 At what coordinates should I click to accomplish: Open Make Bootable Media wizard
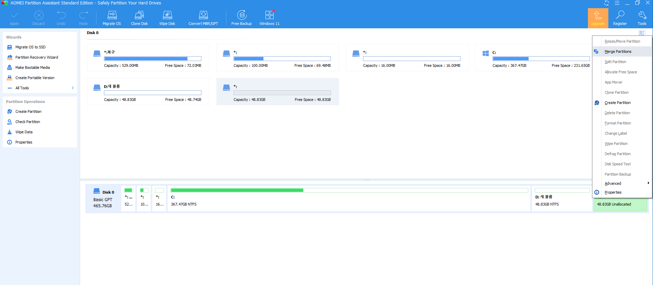pyautogui.click(x=32, y=67)
